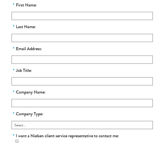Click the 'Company Name:' label
Image resolution: width=161 pixels, height=148 pixels.
[31, 92]
